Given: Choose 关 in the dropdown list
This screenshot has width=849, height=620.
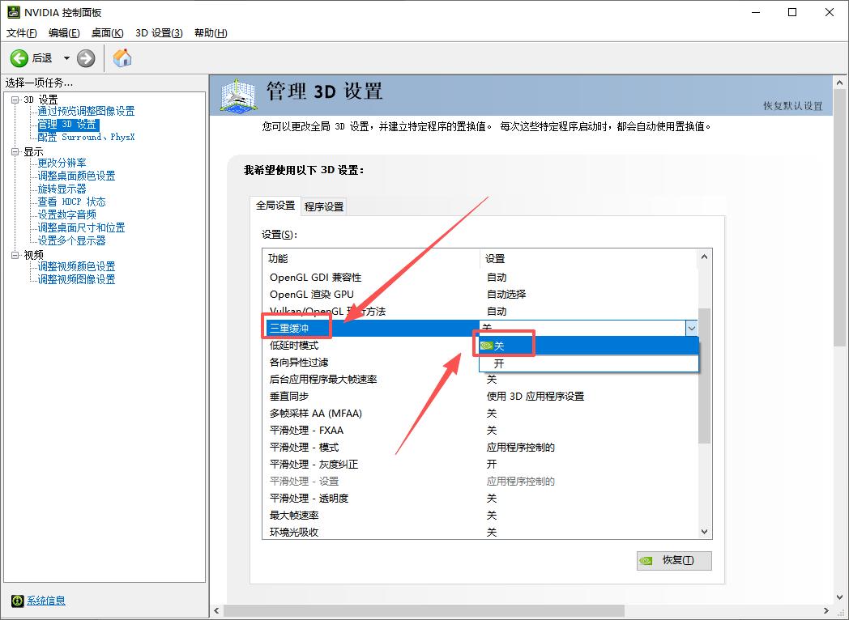Looking at the screenshot, I should 589,346.
